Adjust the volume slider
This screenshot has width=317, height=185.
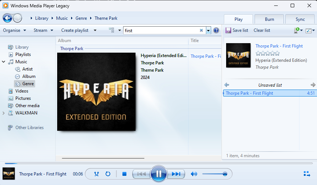tap(214, 174)
